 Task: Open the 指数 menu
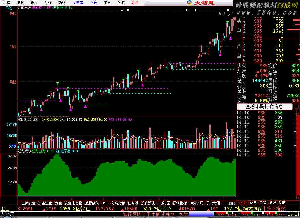[20, 3]
